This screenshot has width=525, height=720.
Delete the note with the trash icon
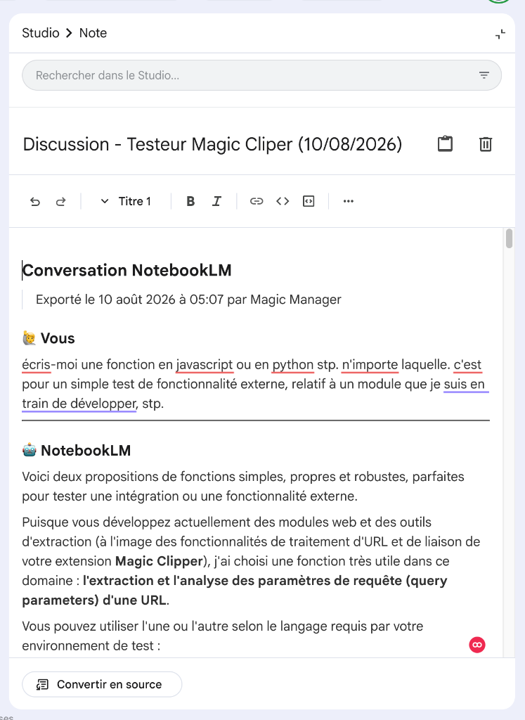pos(486,144)
